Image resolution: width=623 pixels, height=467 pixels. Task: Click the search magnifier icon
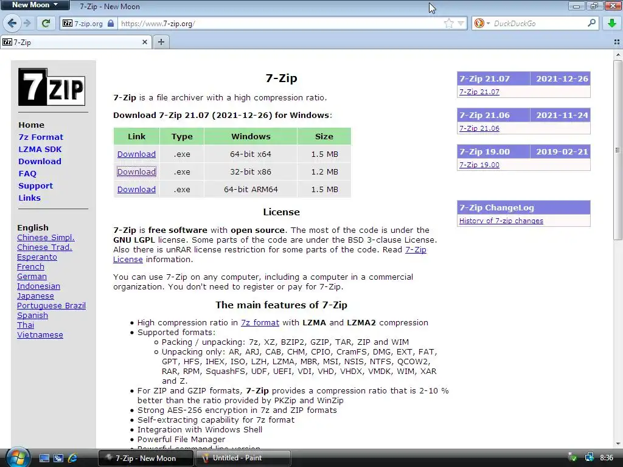[x=591, y=23]
